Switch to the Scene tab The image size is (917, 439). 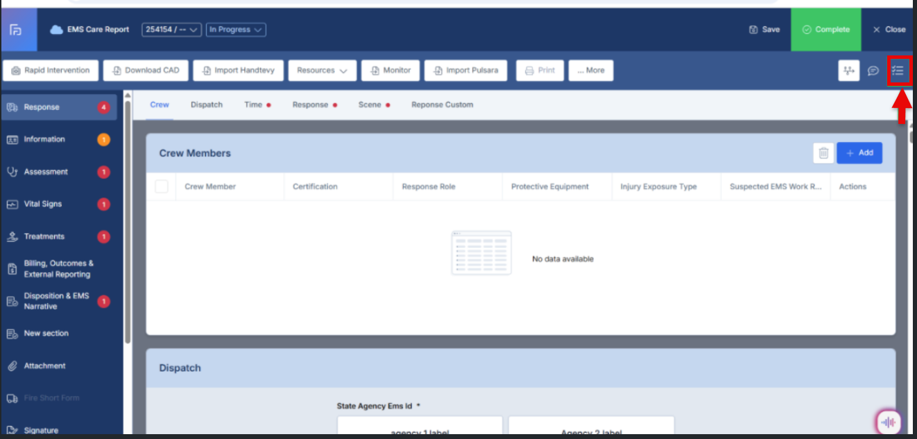click(370, 105)
